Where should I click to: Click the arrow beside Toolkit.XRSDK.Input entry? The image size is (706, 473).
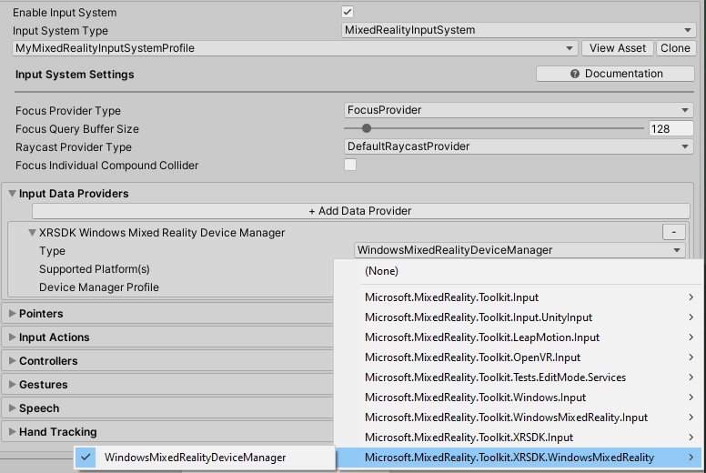(x=691, y=438)
